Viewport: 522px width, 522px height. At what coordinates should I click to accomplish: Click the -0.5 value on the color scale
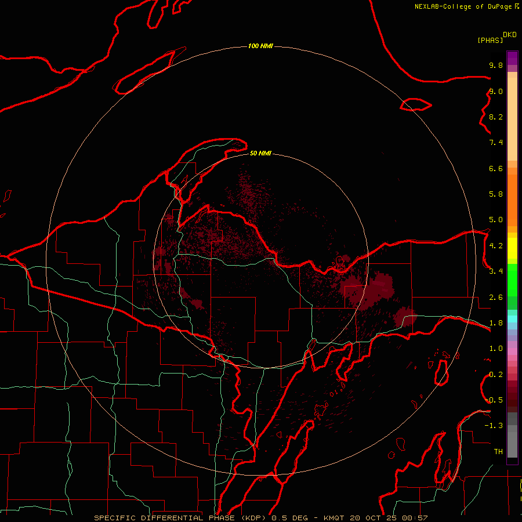click(x=494, y=400)
